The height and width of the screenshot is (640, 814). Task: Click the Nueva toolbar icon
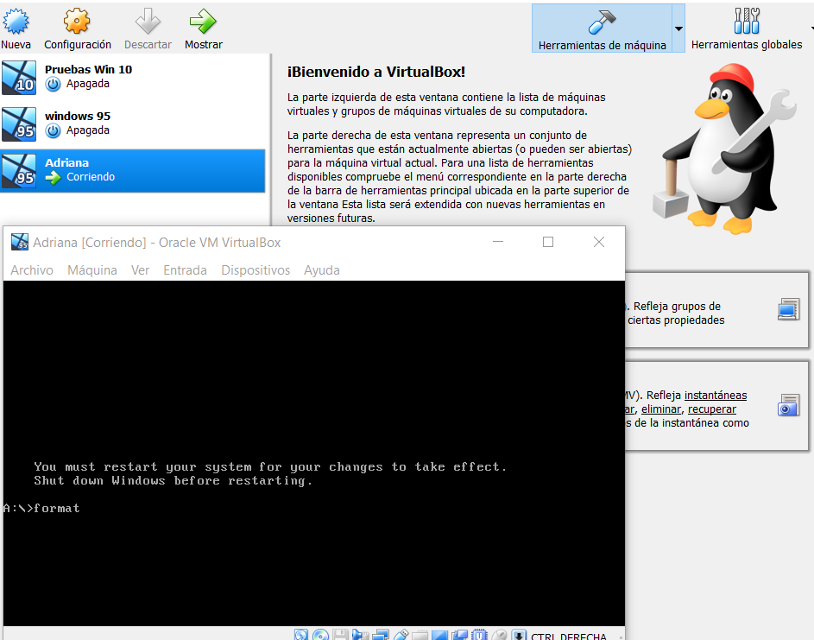click(16, 22)
